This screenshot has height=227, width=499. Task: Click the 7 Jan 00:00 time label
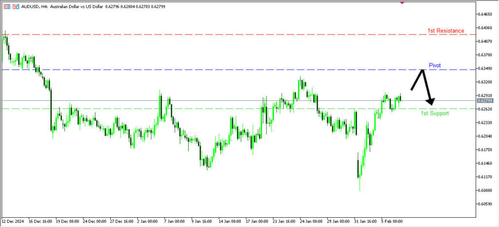pos(174,221)
